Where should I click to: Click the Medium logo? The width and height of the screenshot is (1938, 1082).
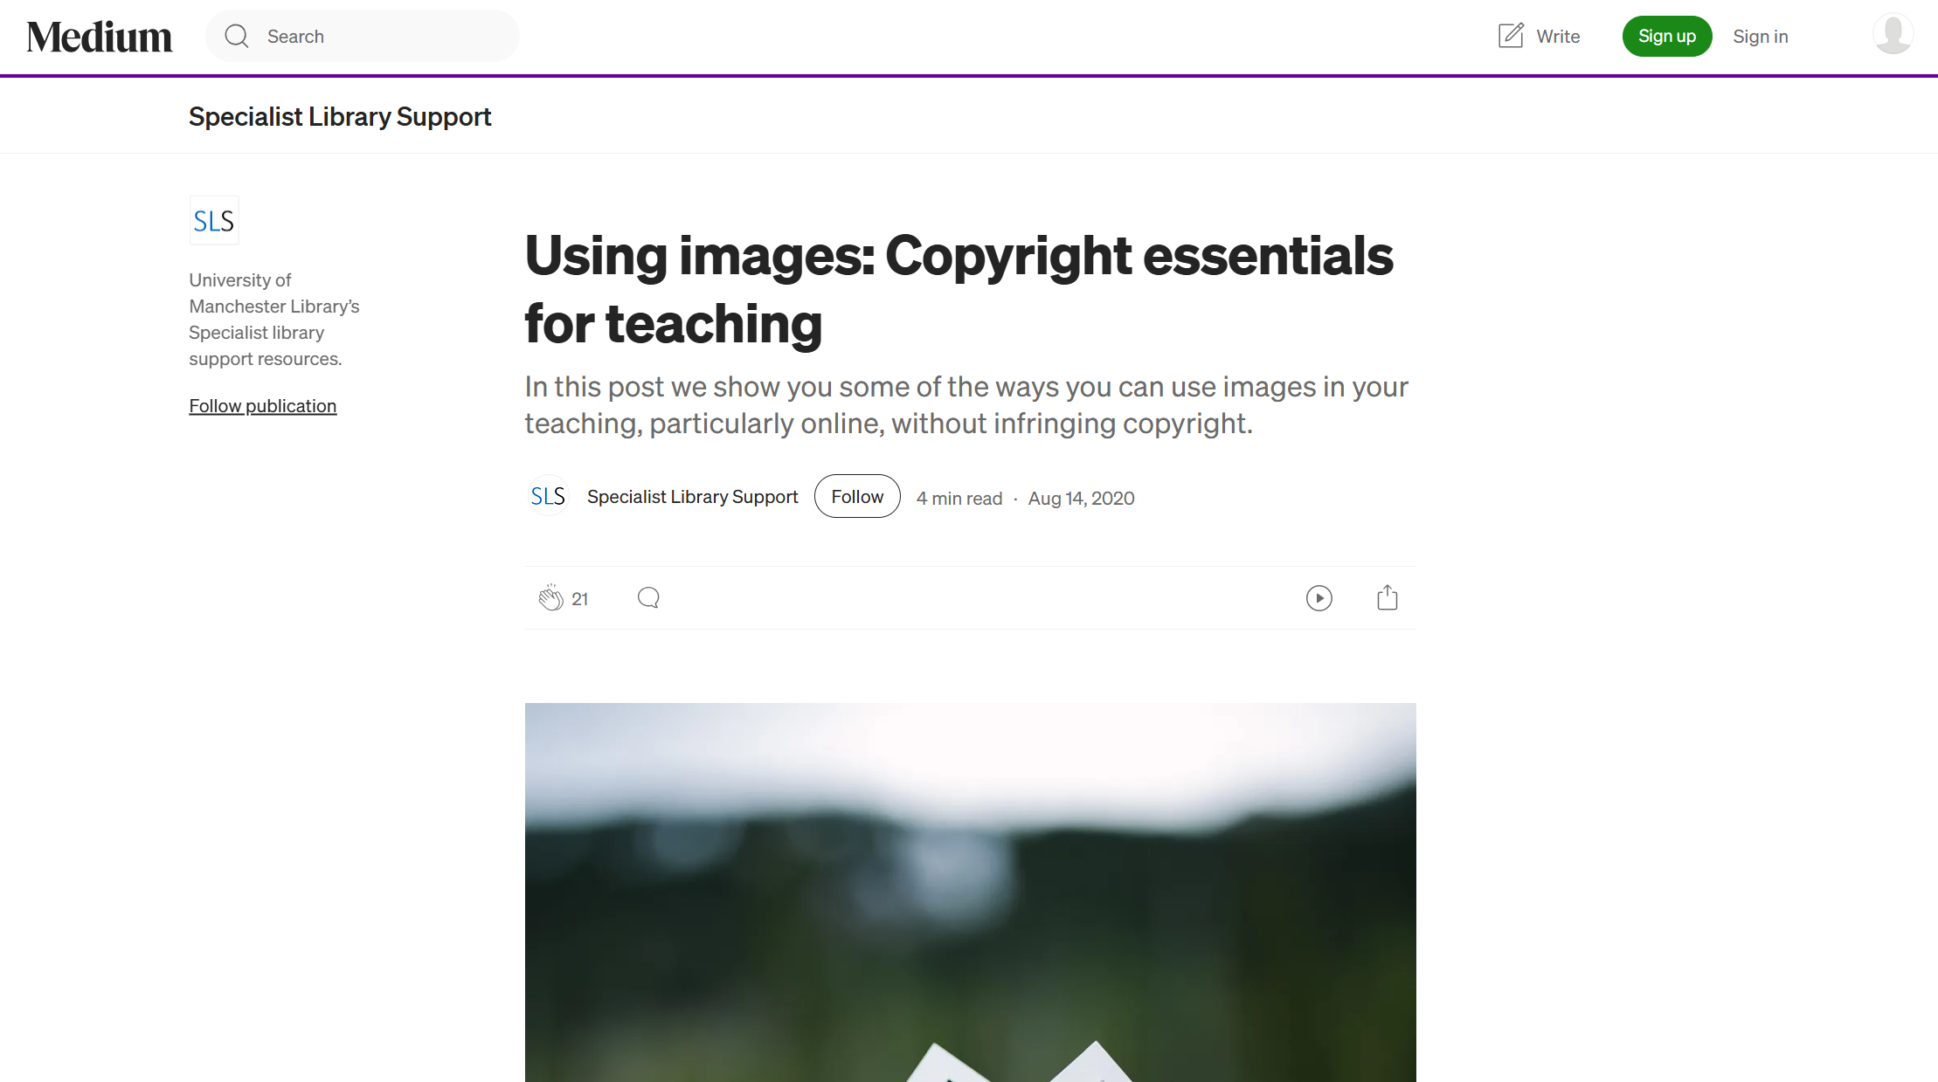[x=100, y=37]
